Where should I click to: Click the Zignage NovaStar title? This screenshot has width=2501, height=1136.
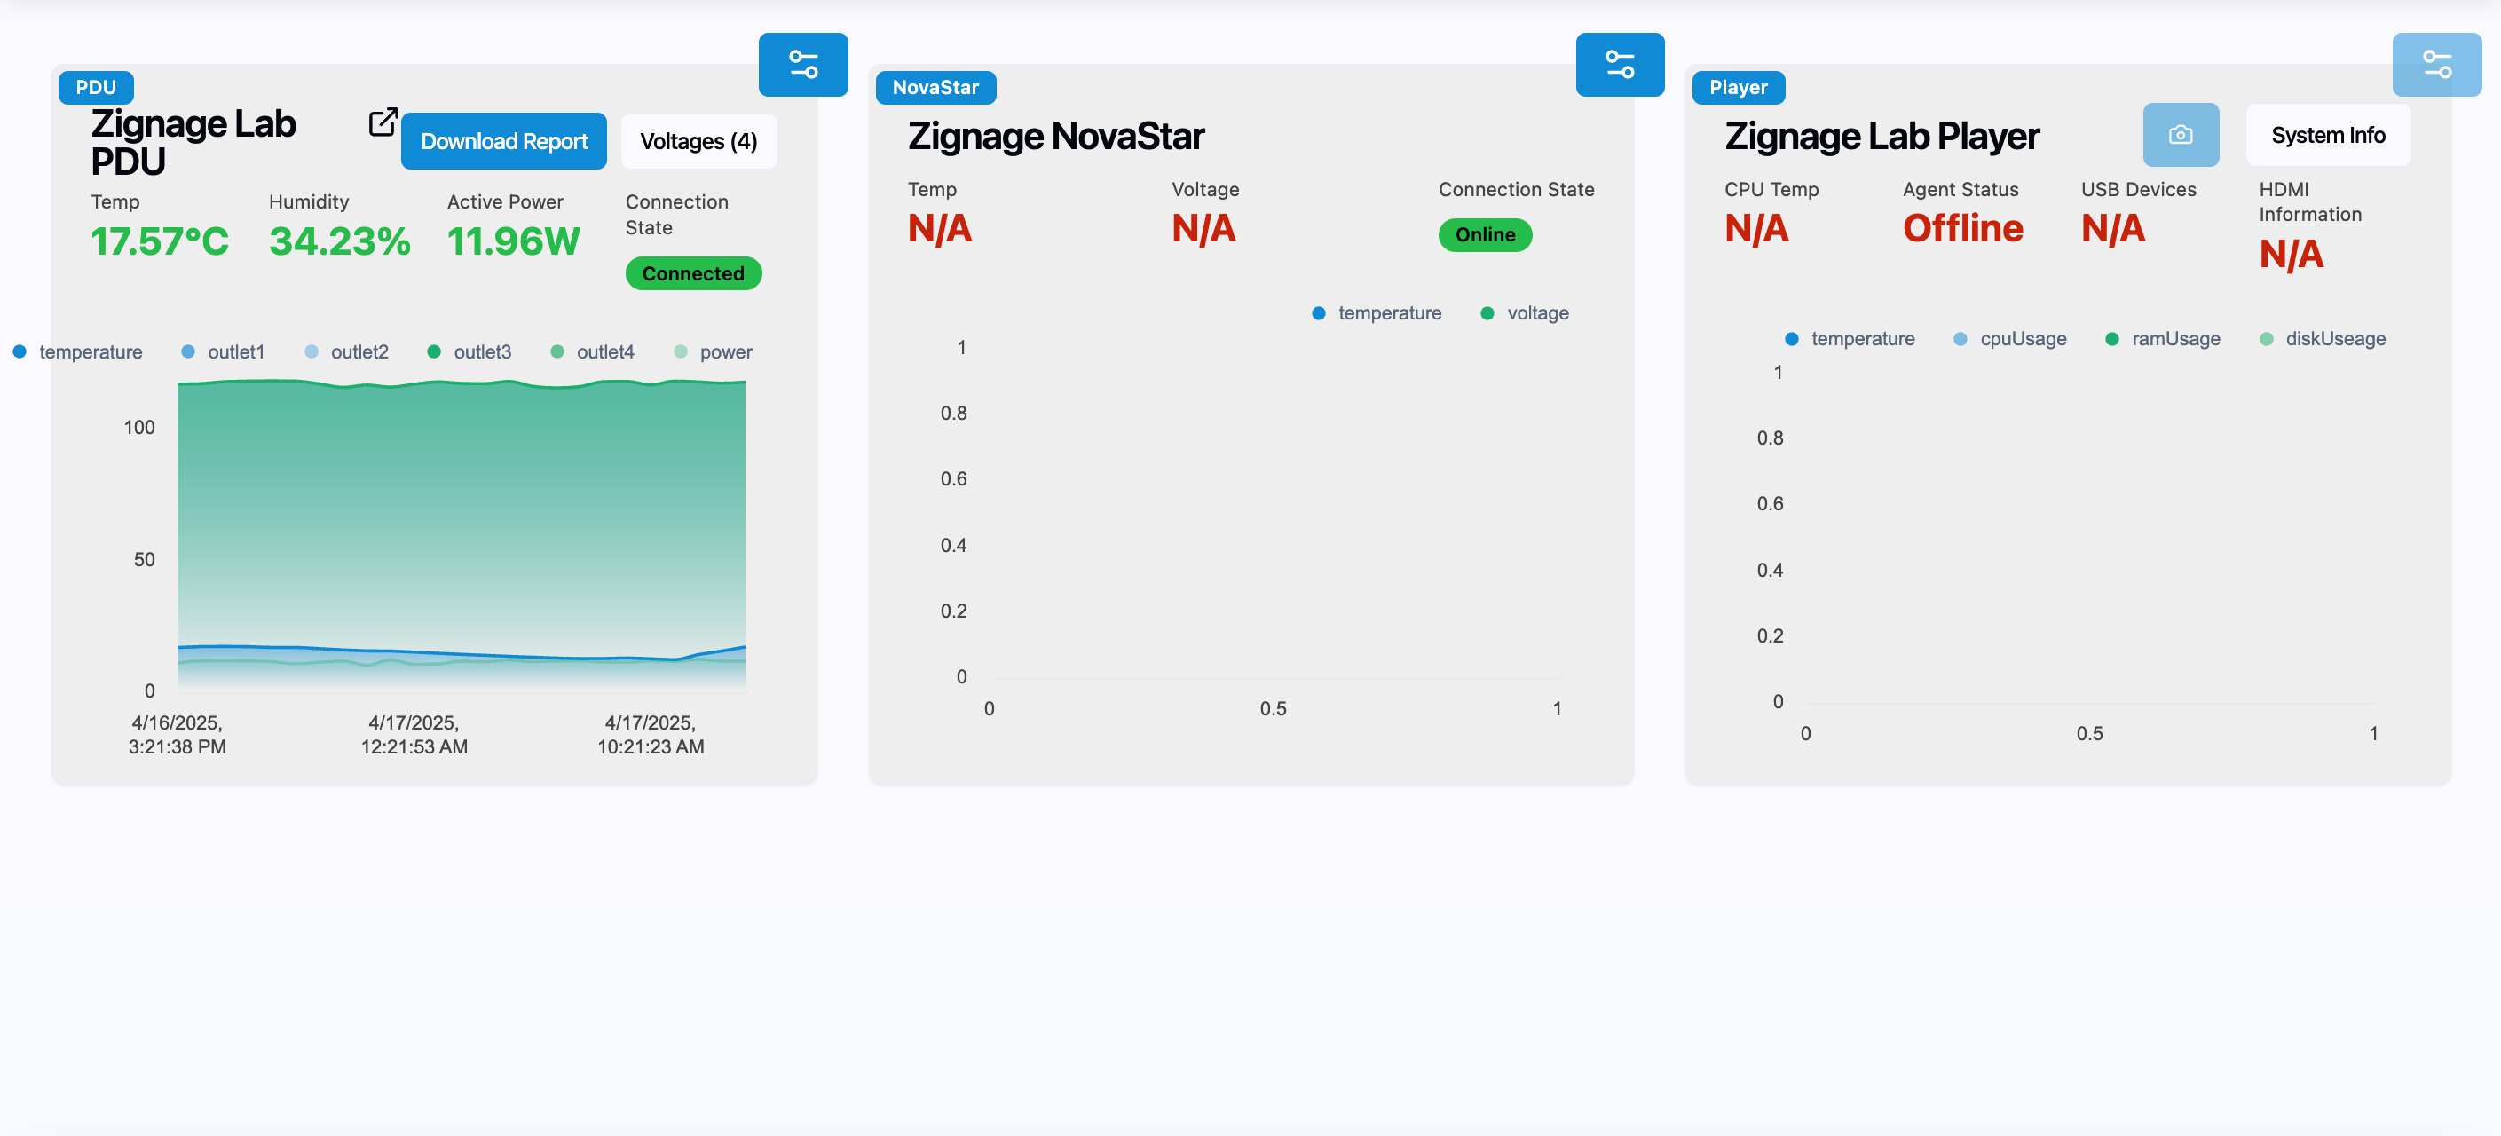(1056, 136)
